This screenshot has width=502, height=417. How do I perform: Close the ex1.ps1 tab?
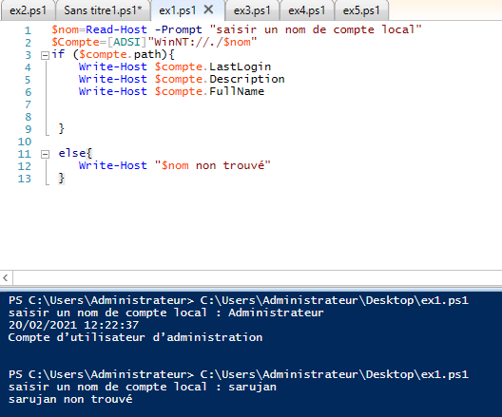click(x=208, y=9)
